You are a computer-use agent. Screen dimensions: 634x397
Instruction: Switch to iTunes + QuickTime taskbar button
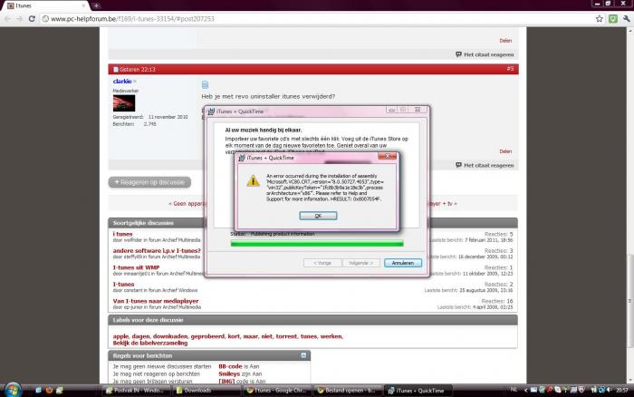coord(418,391)
